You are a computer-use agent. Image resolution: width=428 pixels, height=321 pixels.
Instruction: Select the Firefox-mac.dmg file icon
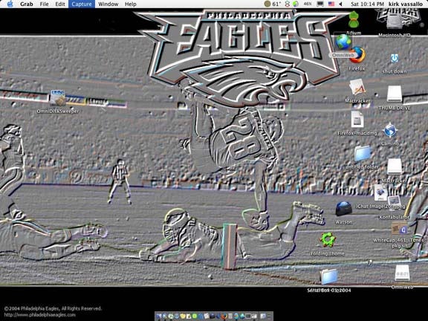click(357, 120)
